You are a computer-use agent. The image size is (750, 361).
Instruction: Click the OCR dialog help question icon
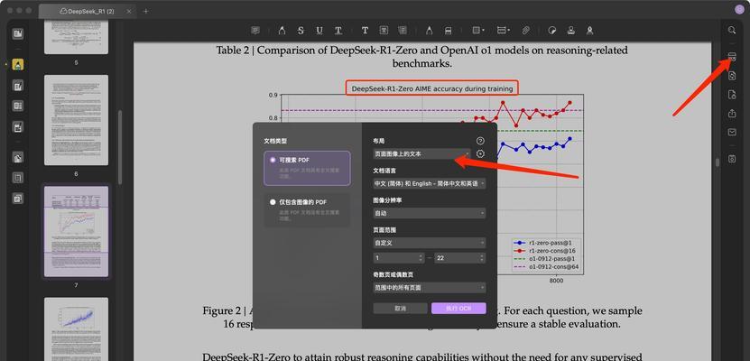pos(481,141)
